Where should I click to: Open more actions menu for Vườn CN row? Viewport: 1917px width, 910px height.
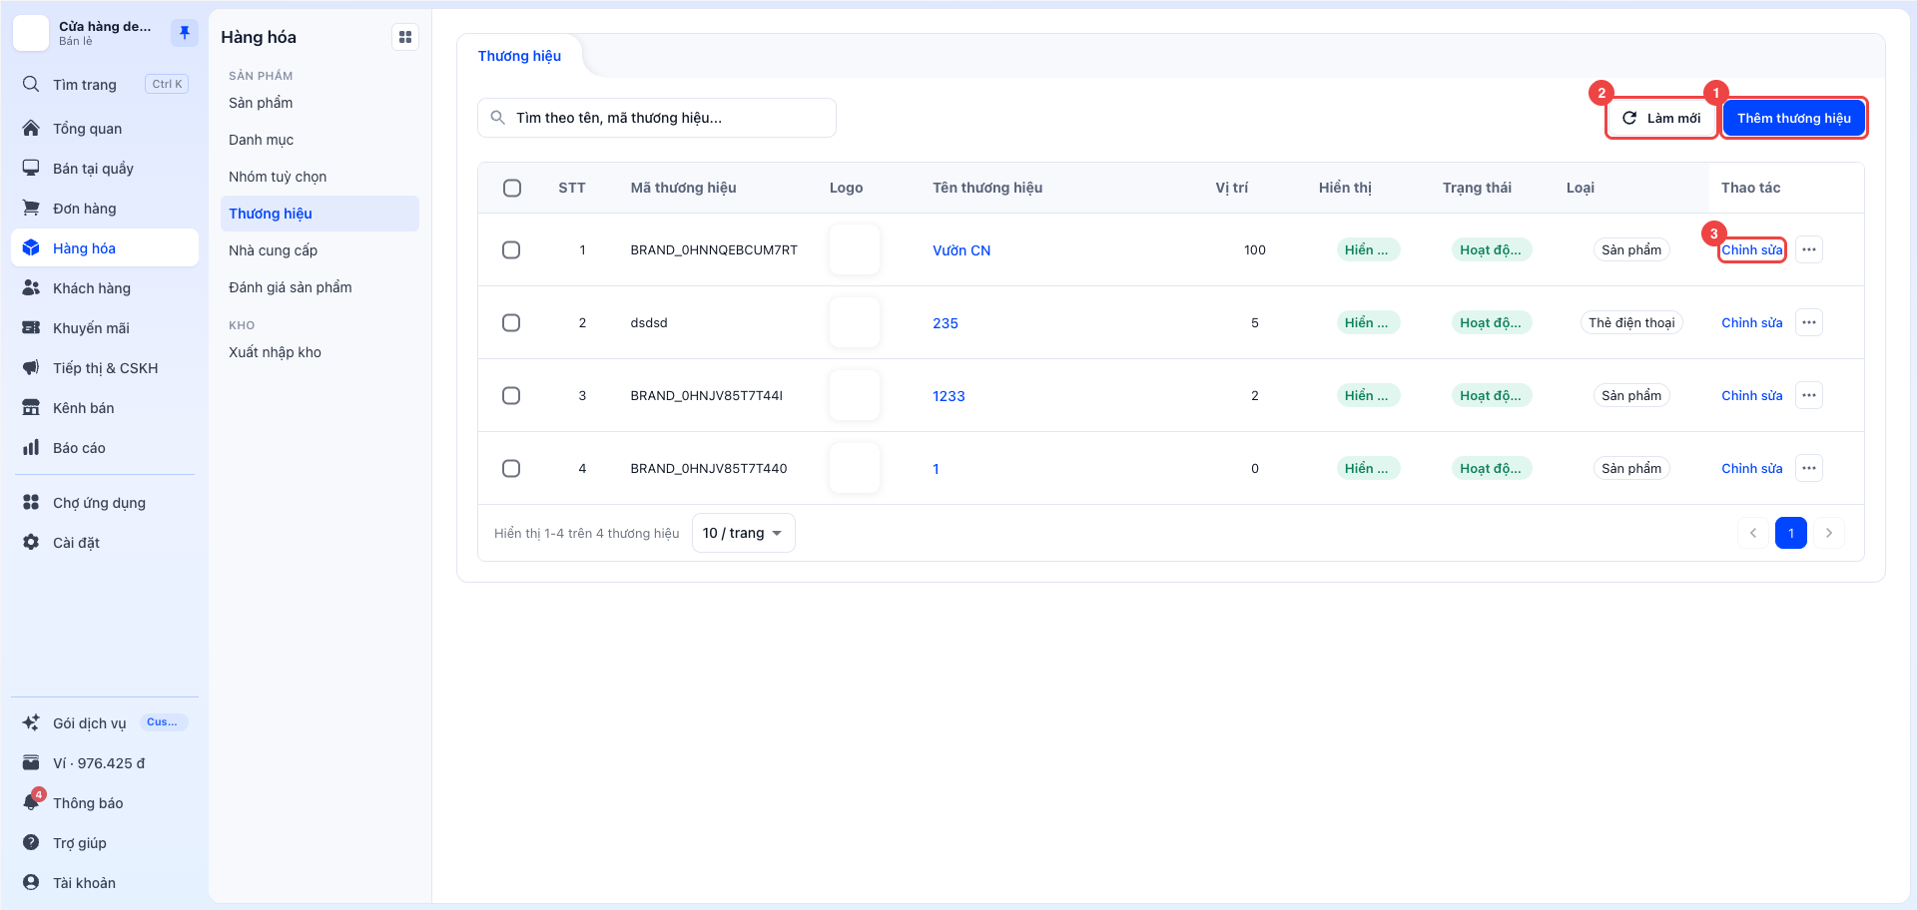[1809, 249]
